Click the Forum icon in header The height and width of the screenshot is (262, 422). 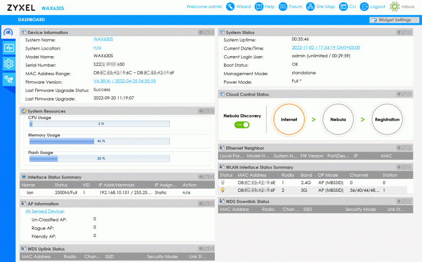[283, 6]
